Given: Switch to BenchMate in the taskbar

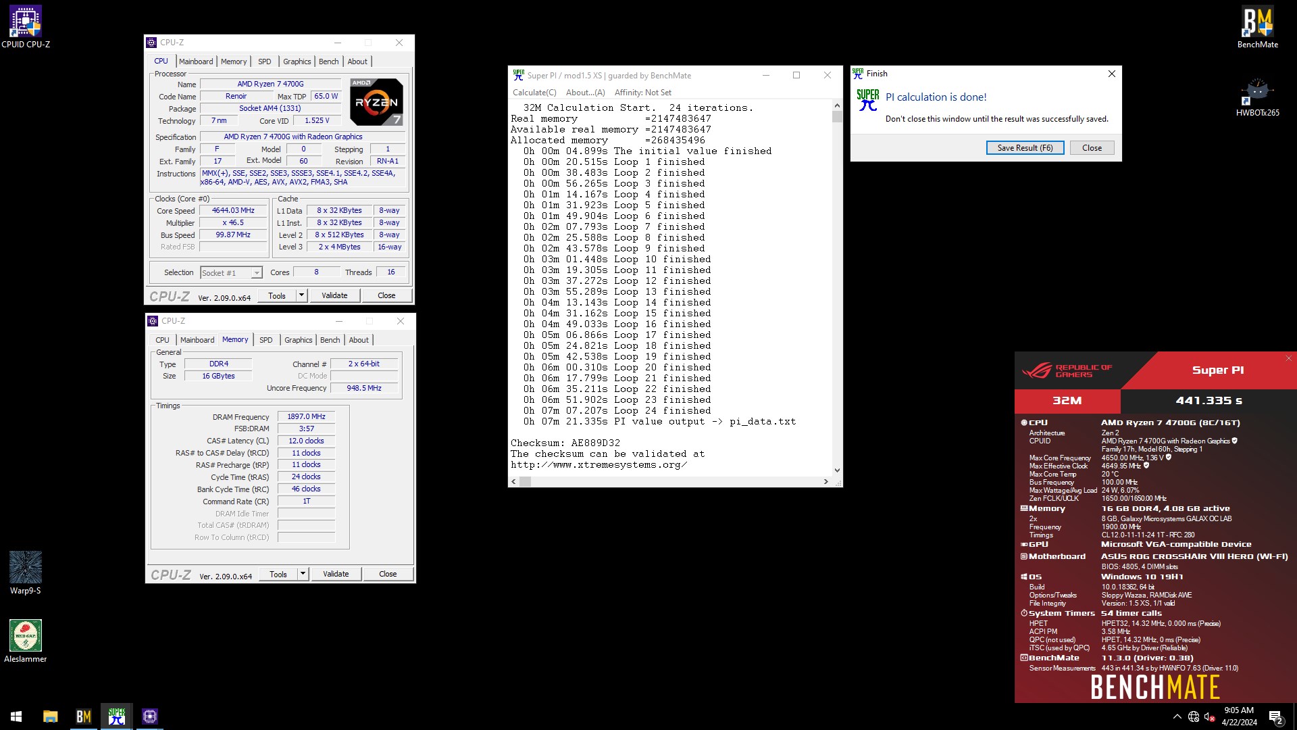Looking at the screenshot, I should coord(84,716).
